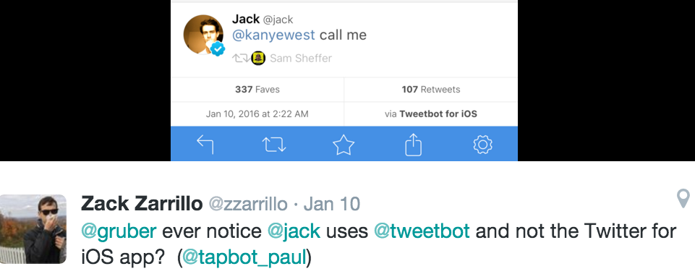View the 107 Retweets list
This screenshot has height=274, width=695.
[x=431, y=90]
